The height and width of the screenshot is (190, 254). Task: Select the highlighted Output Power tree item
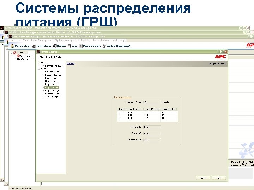52,87
